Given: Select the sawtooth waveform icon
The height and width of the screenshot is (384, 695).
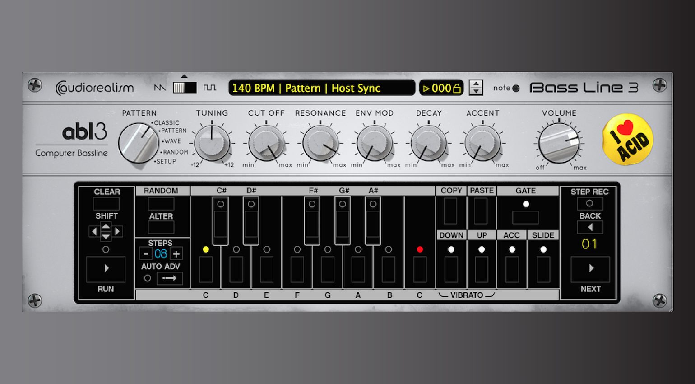Looking at the screenshot, I should [160, 88].
